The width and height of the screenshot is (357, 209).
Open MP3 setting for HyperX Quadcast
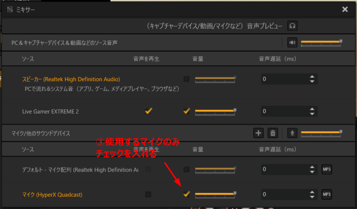[327, 195]
